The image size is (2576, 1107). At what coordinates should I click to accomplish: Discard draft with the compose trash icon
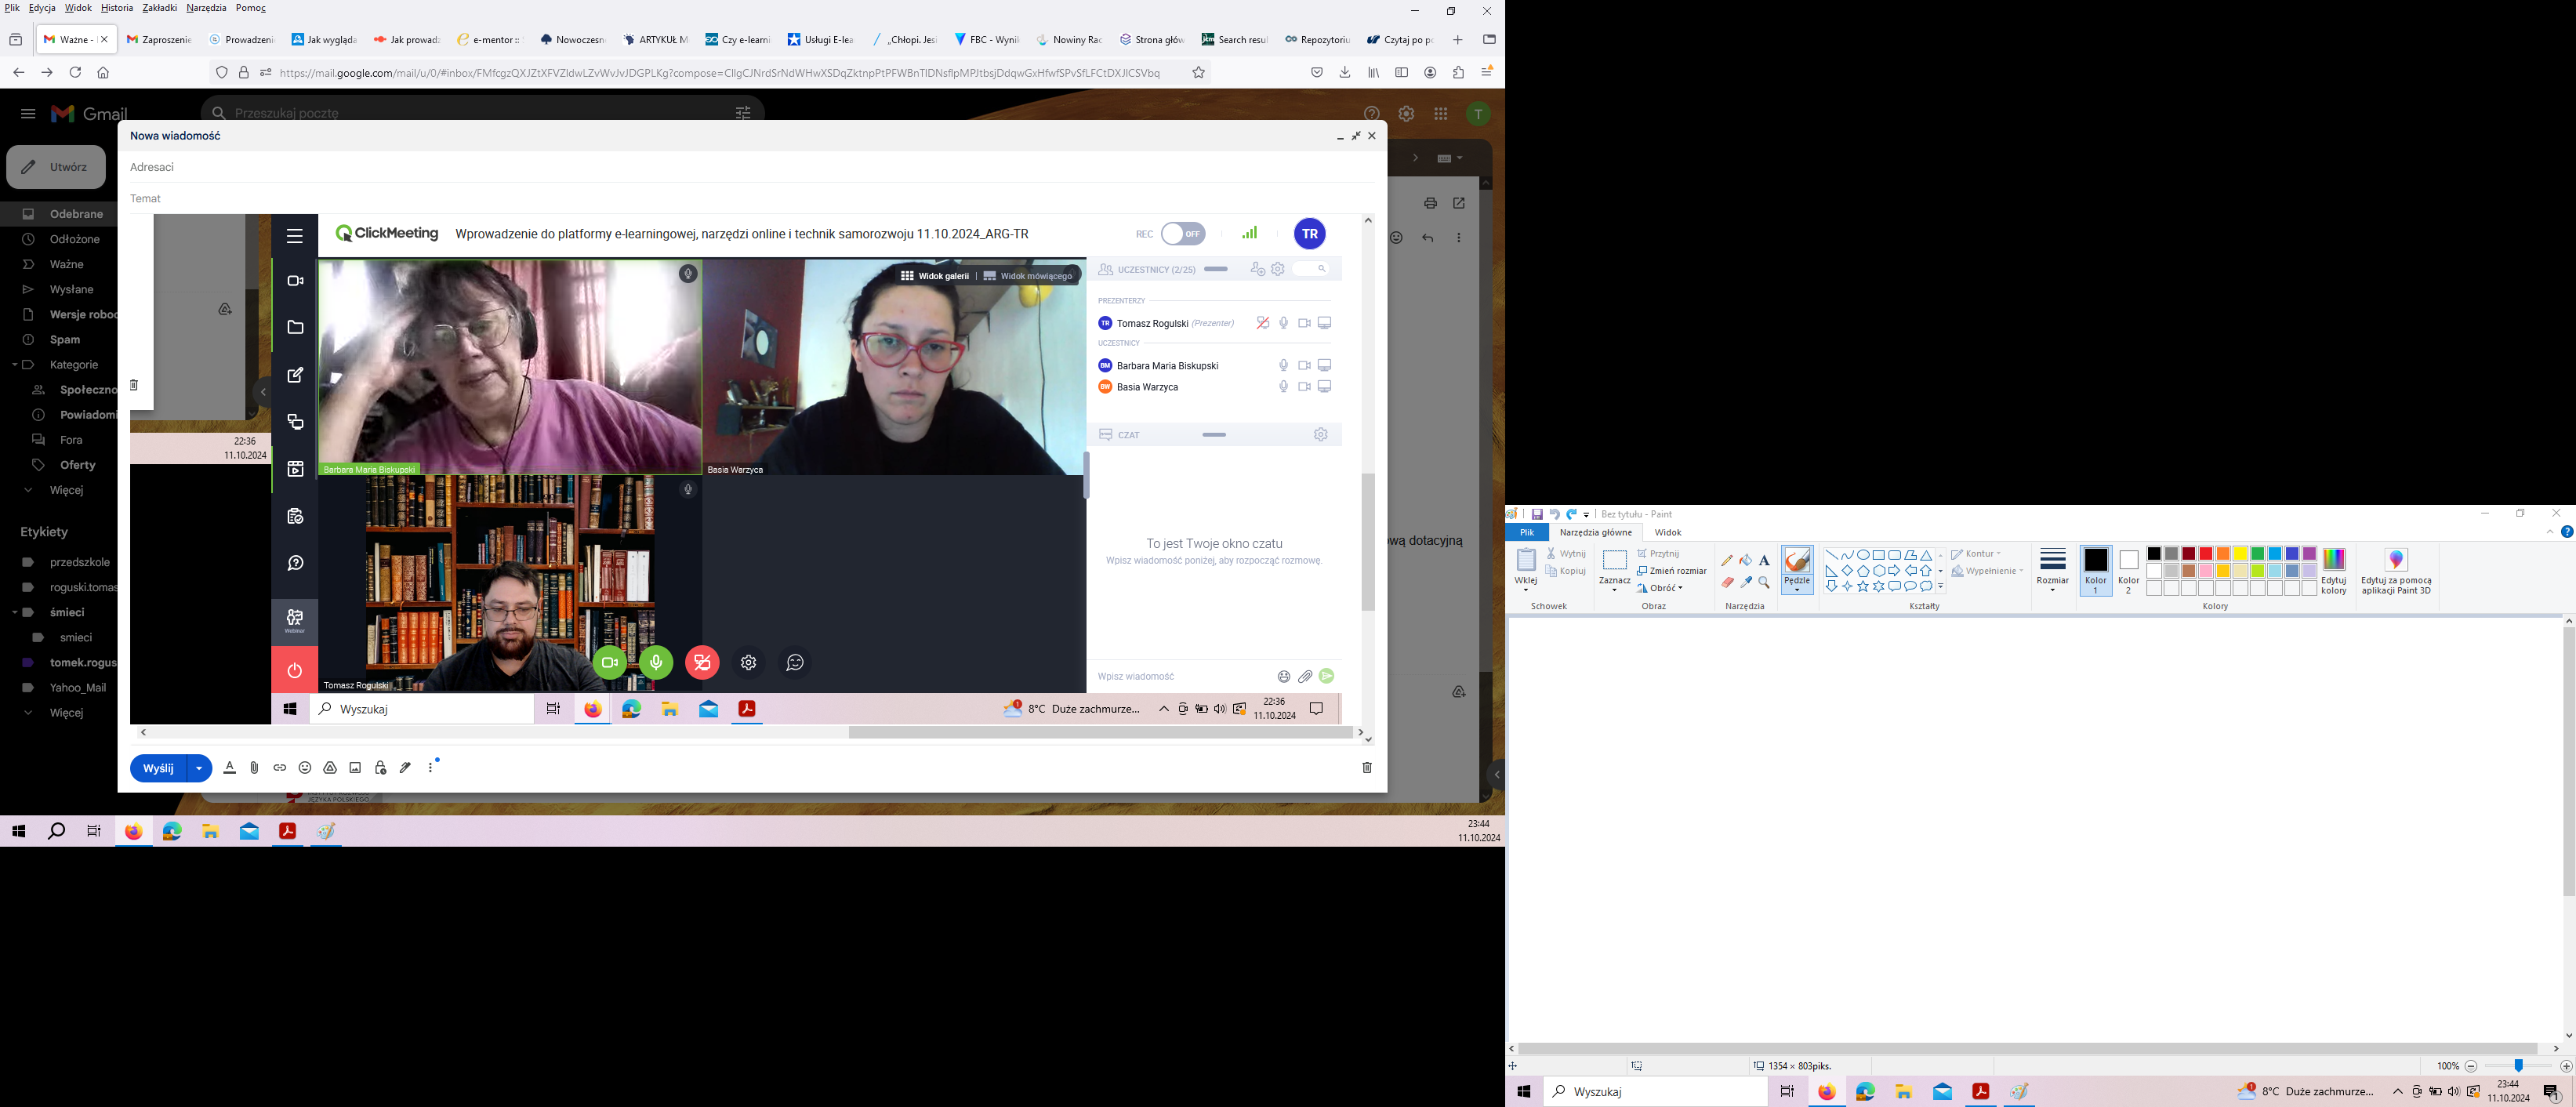tap(1367, 767)
